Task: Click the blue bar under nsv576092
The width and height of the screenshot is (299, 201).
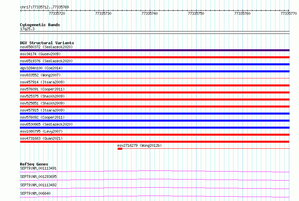Action: pos(155,121)
